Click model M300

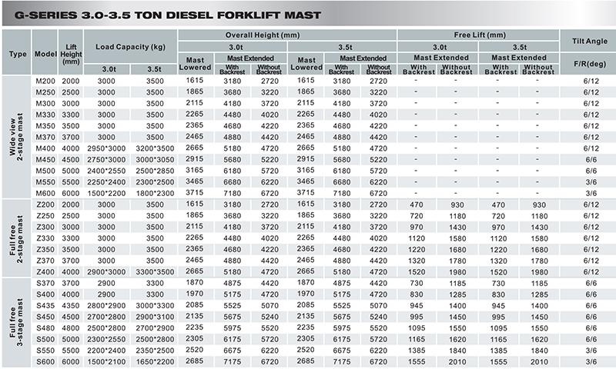[45, 104]
